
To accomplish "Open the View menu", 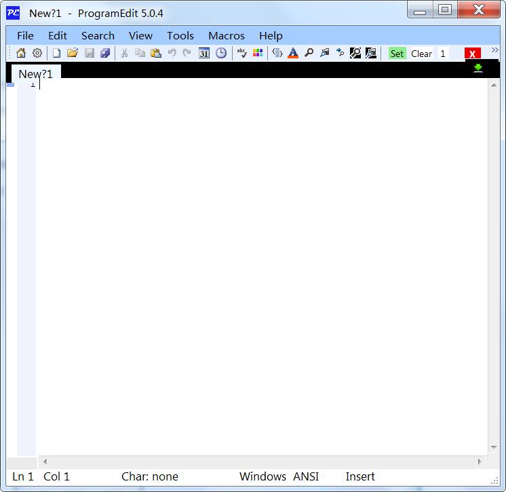I will [x=140, y=35].
